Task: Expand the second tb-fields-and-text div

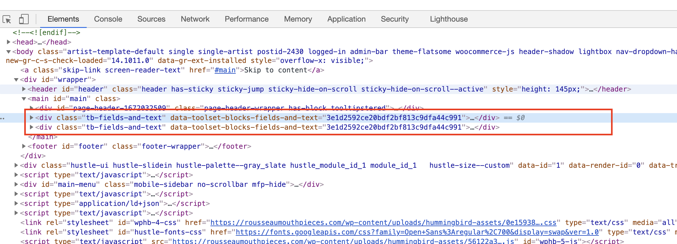Action: coord(31,127)
